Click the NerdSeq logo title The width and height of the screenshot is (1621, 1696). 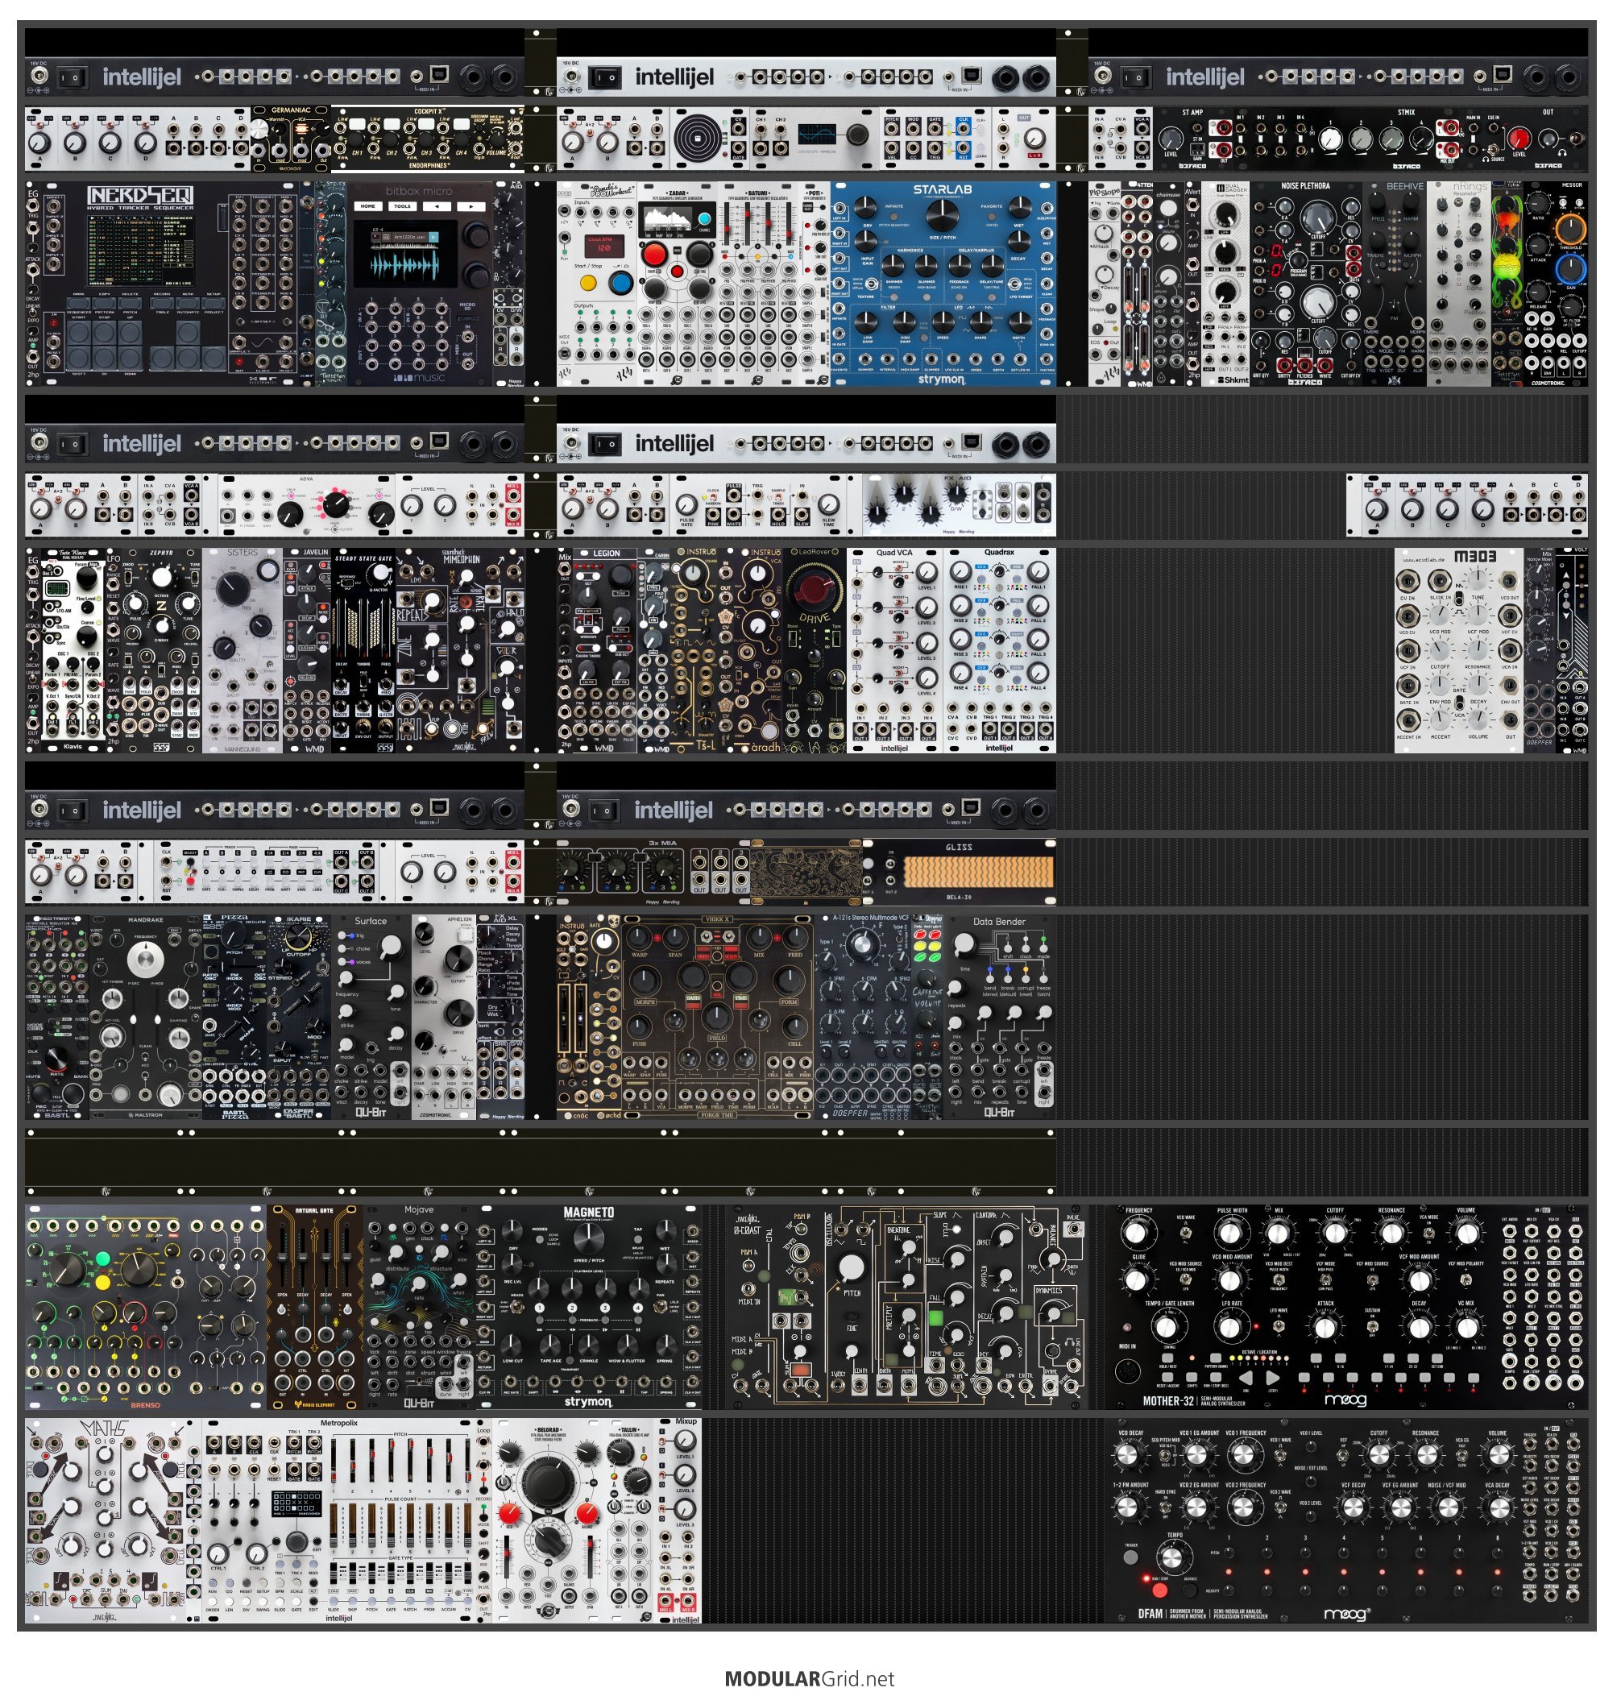pos(140,196)
